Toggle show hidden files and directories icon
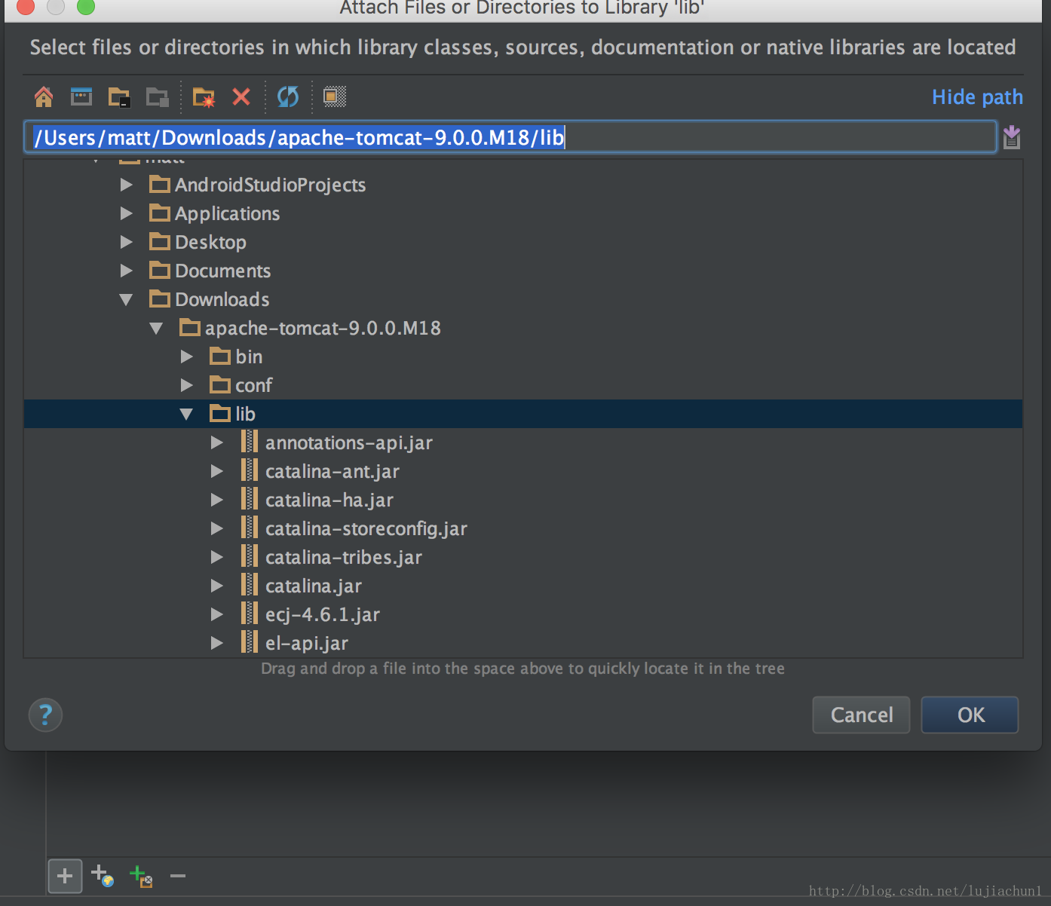 [335, 96]
